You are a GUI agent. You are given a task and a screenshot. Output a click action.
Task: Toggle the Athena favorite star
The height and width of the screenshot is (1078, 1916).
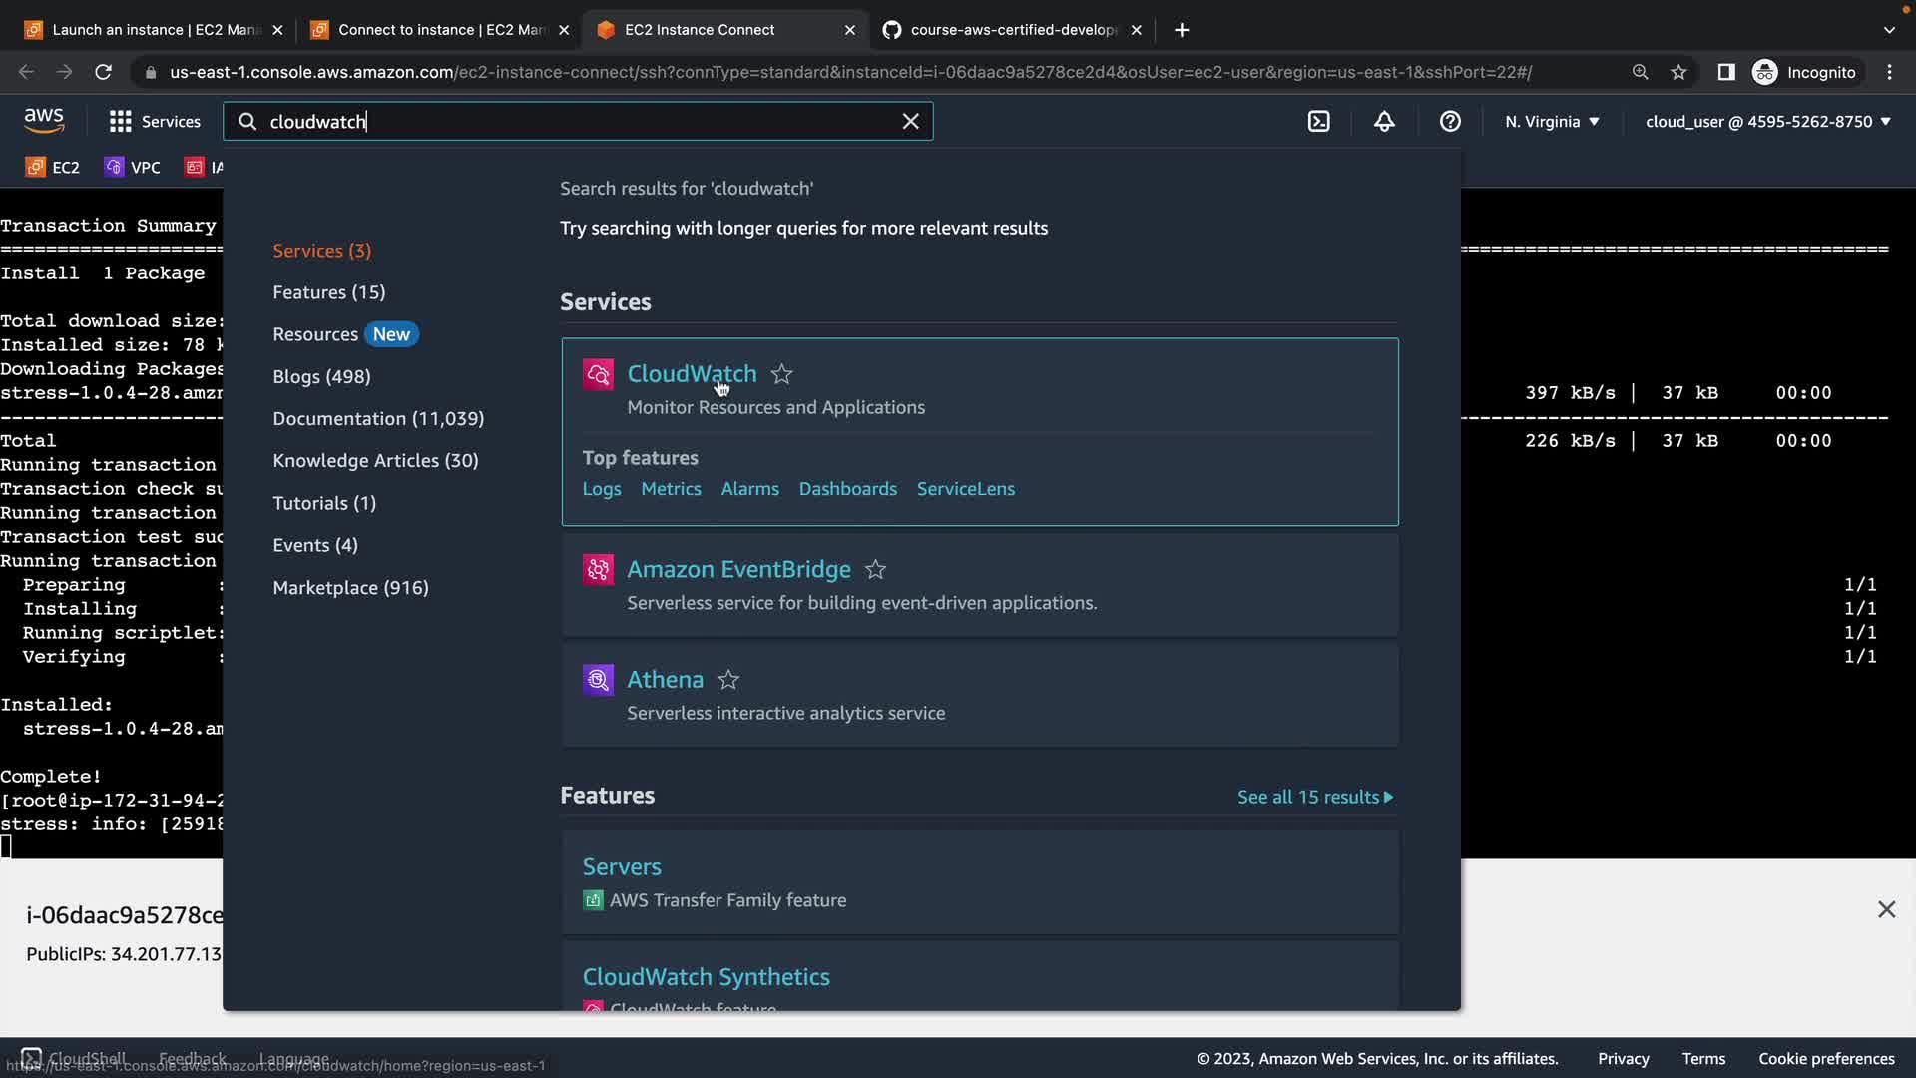[728, 680]
